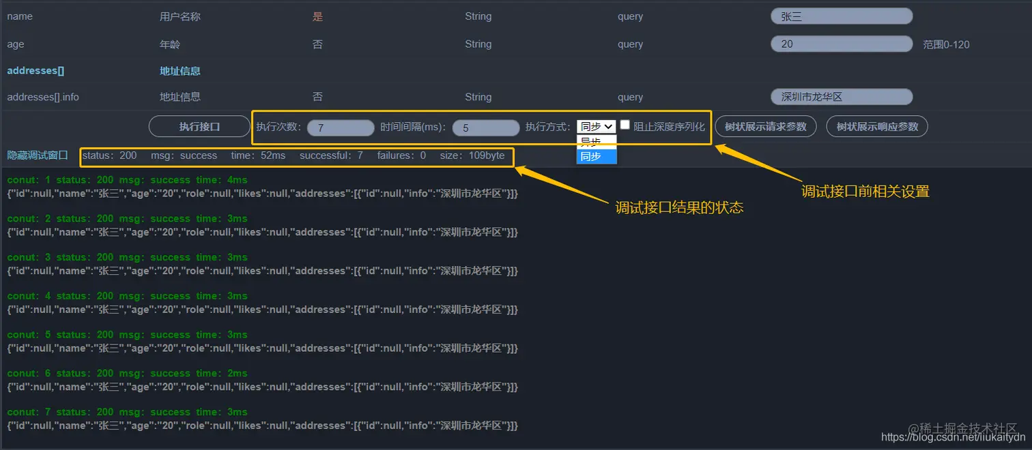Click the successful: 7 summary text

click(331, 155)
